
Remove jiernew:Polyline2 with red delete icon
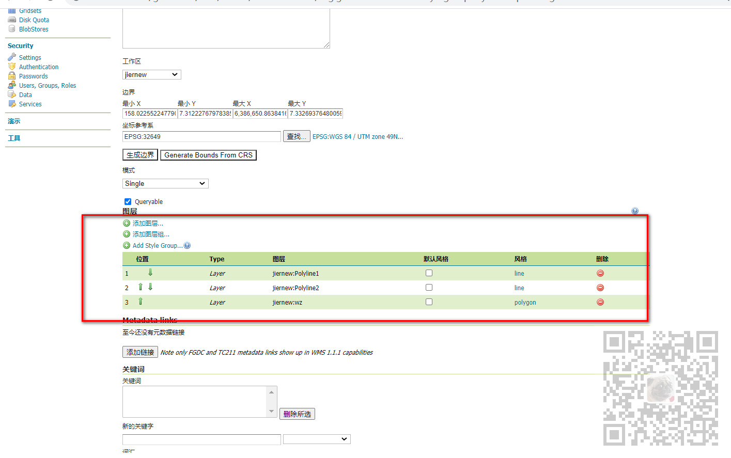coord(600,288)
